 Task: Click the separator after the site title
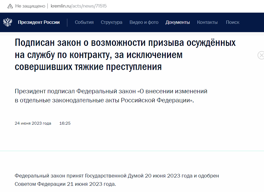click(68, 22)
